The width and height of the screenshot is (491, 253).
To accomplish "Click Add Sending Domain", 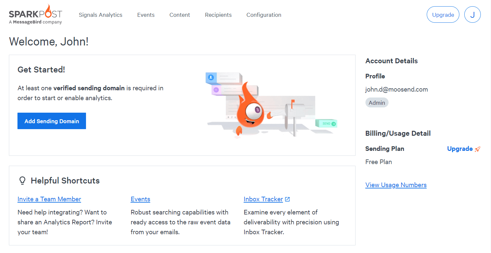I will click(51, 121).
